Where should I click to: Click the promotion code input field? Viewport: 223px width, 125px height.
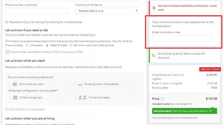click(182, 38)
